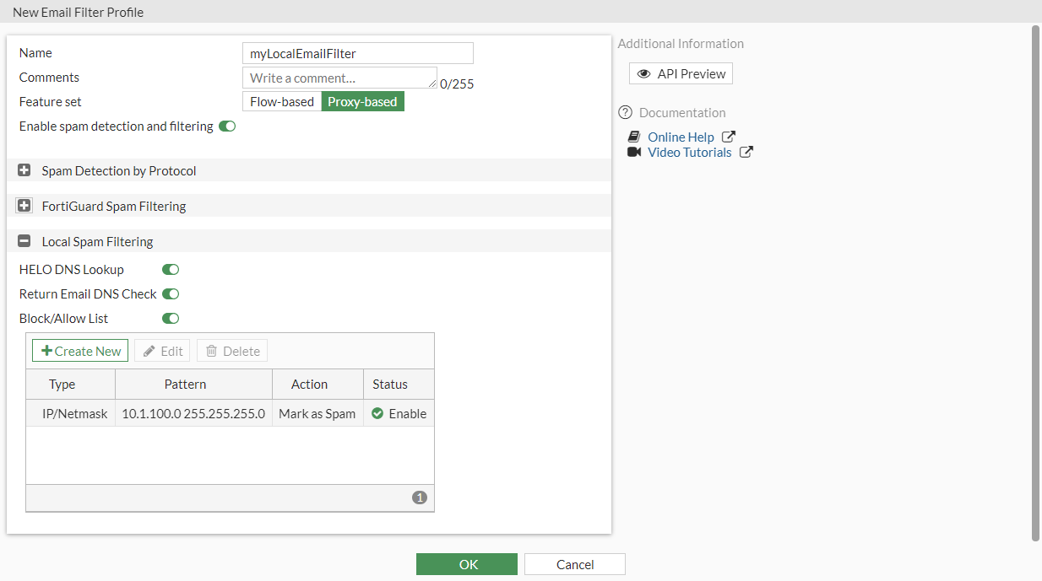Expand the Spam Detection by Protocol section
The image size is (1042, 581).
pos(24,170)
